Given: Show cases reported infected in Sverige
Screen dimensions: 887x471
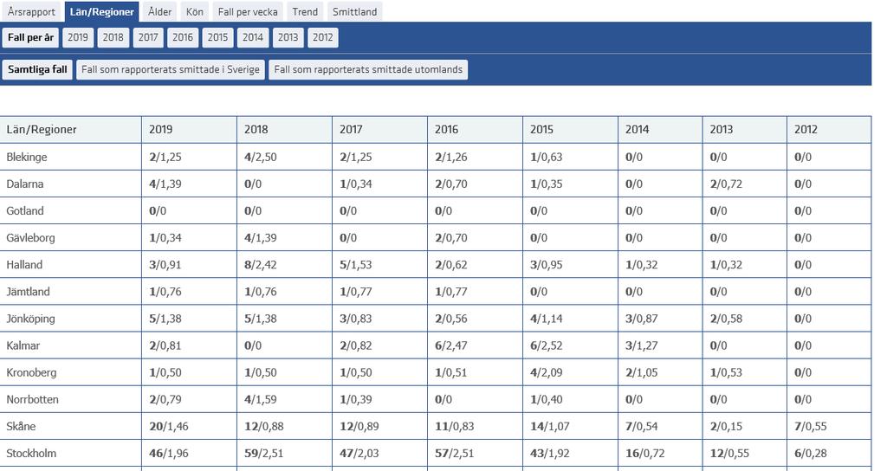Looking at the screenshot, I should point(171,69).
